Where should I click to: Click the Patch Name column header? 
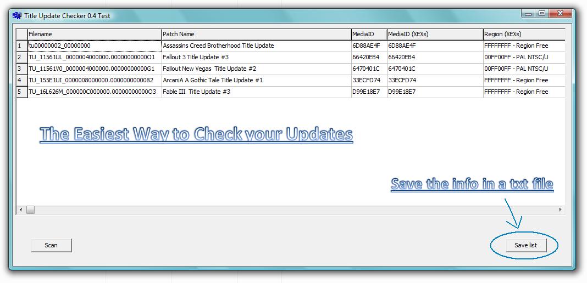tap(256, 34)
